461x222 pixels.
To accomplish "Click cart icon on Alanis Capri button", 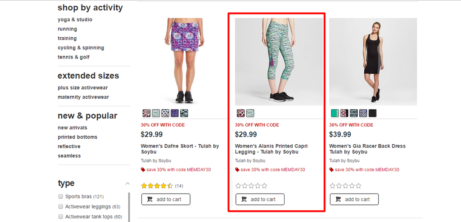I will pos(244,200).
